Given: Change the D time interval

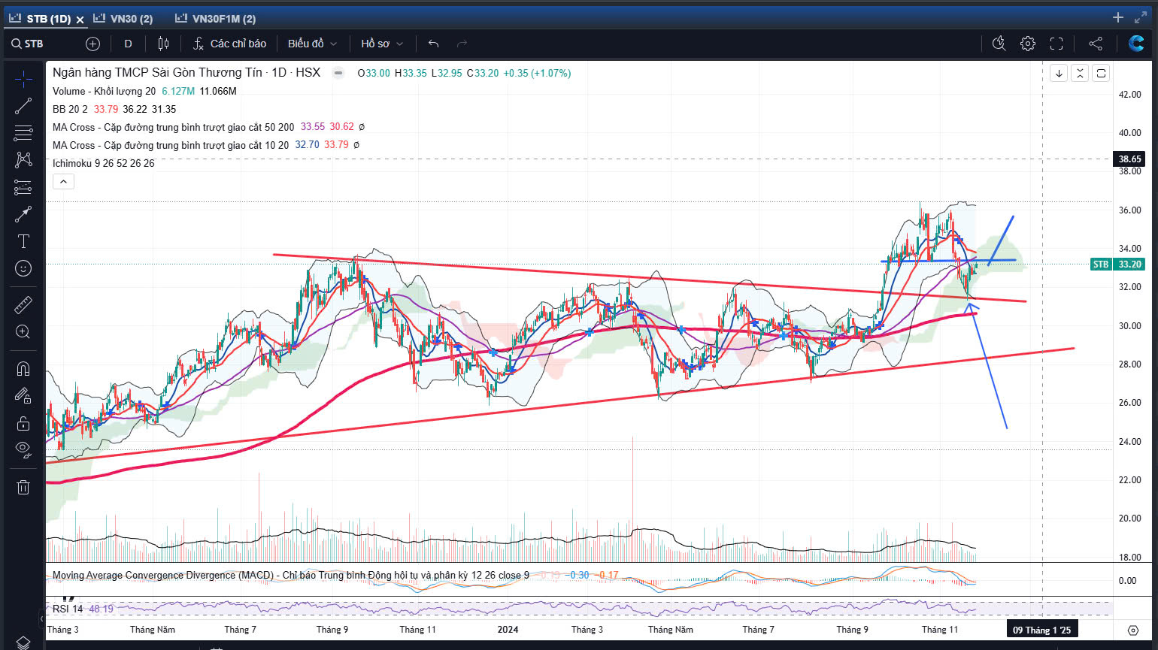Looking at the screenshot, I should tap(128, 44).
